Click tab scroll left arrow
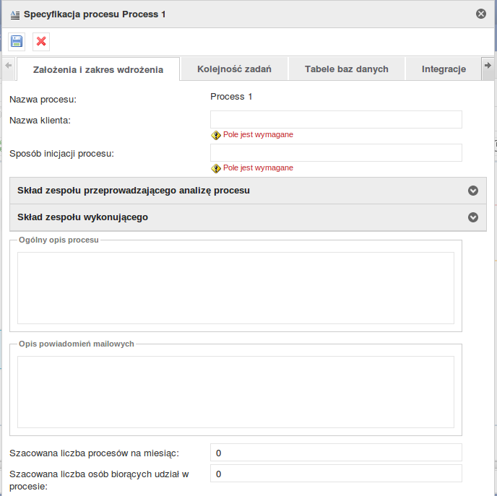 tap(9, 66)
